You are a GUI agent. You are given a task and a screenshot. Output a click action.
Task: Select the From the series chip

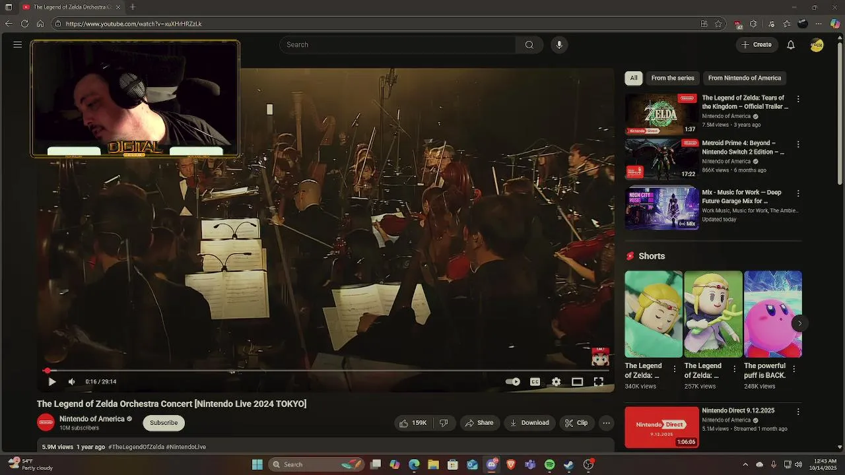pos(673,78)
